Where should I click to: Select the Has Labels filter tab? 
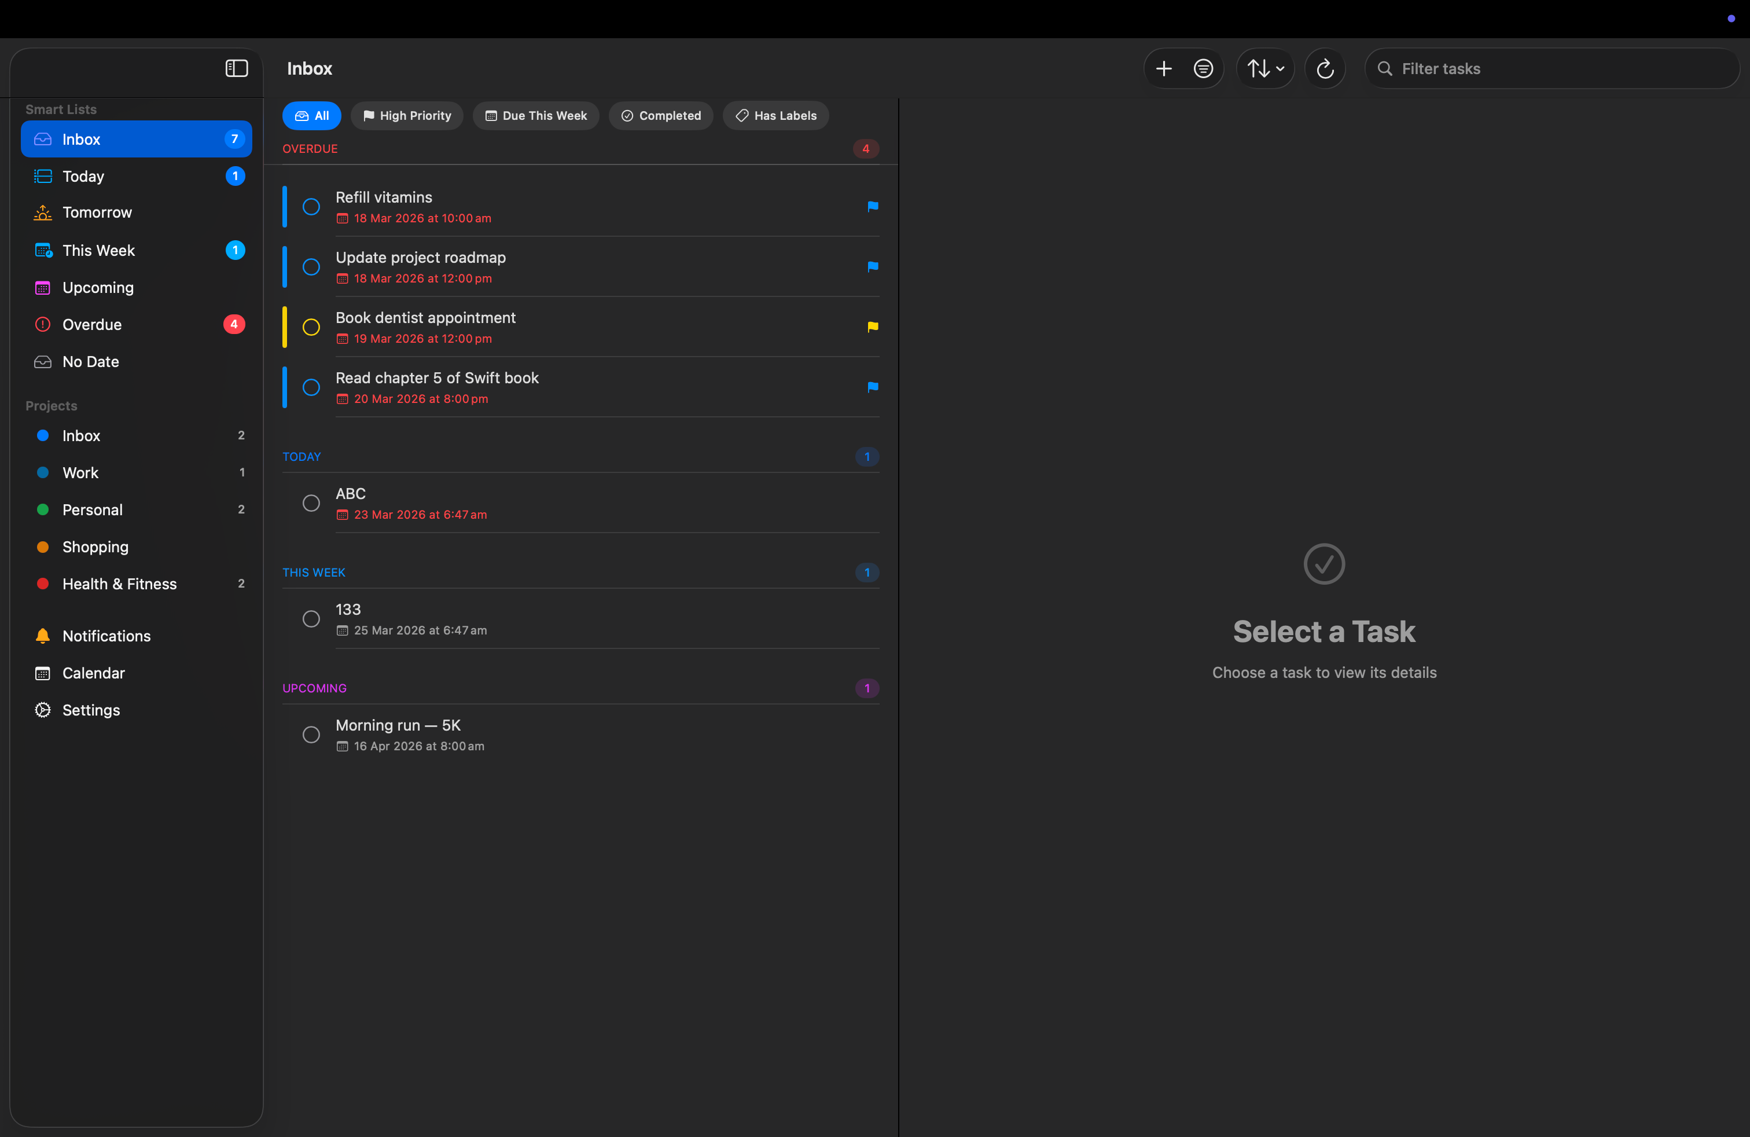click(x=775, y=115)
